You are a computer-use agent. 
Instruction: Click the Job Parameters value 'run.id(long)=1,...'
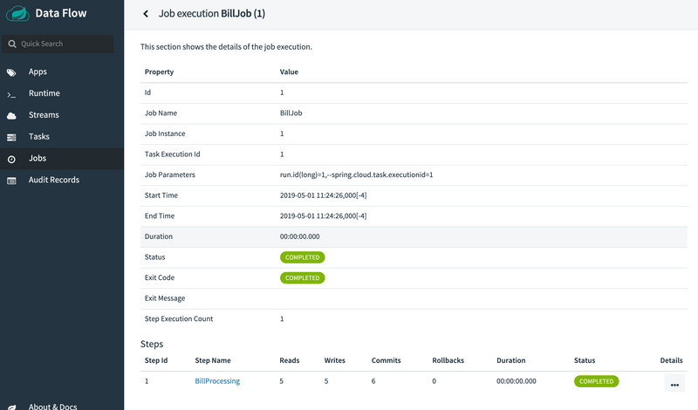coord(356,175)
